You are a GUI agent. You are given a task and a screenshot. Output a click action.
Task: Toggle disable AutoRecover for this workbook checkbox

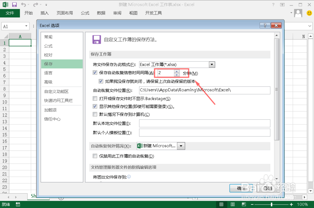point(95,156)
